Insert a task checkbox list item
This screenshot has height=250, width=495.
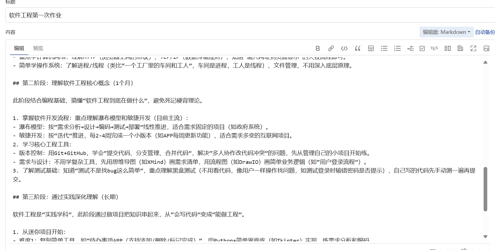click(x=422, y=48)
